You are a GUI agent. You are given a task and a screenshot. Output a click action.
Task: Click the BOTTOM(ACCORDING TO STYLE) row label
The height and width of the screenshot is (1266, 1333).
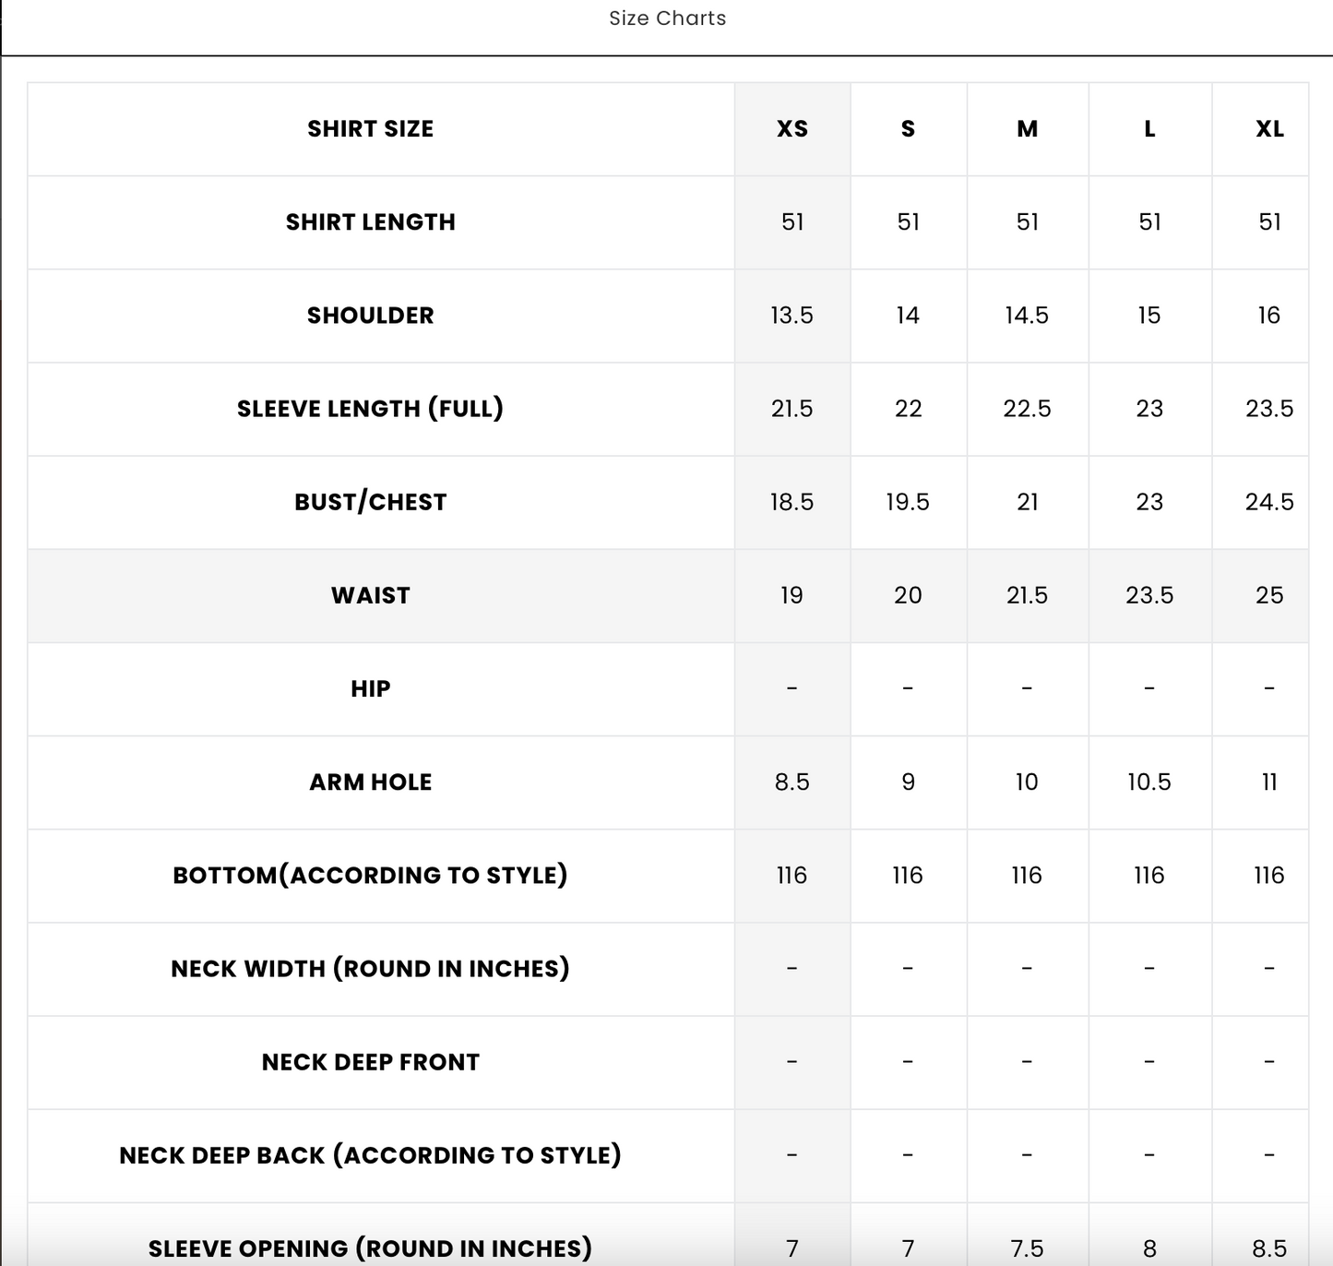[370, 875]
